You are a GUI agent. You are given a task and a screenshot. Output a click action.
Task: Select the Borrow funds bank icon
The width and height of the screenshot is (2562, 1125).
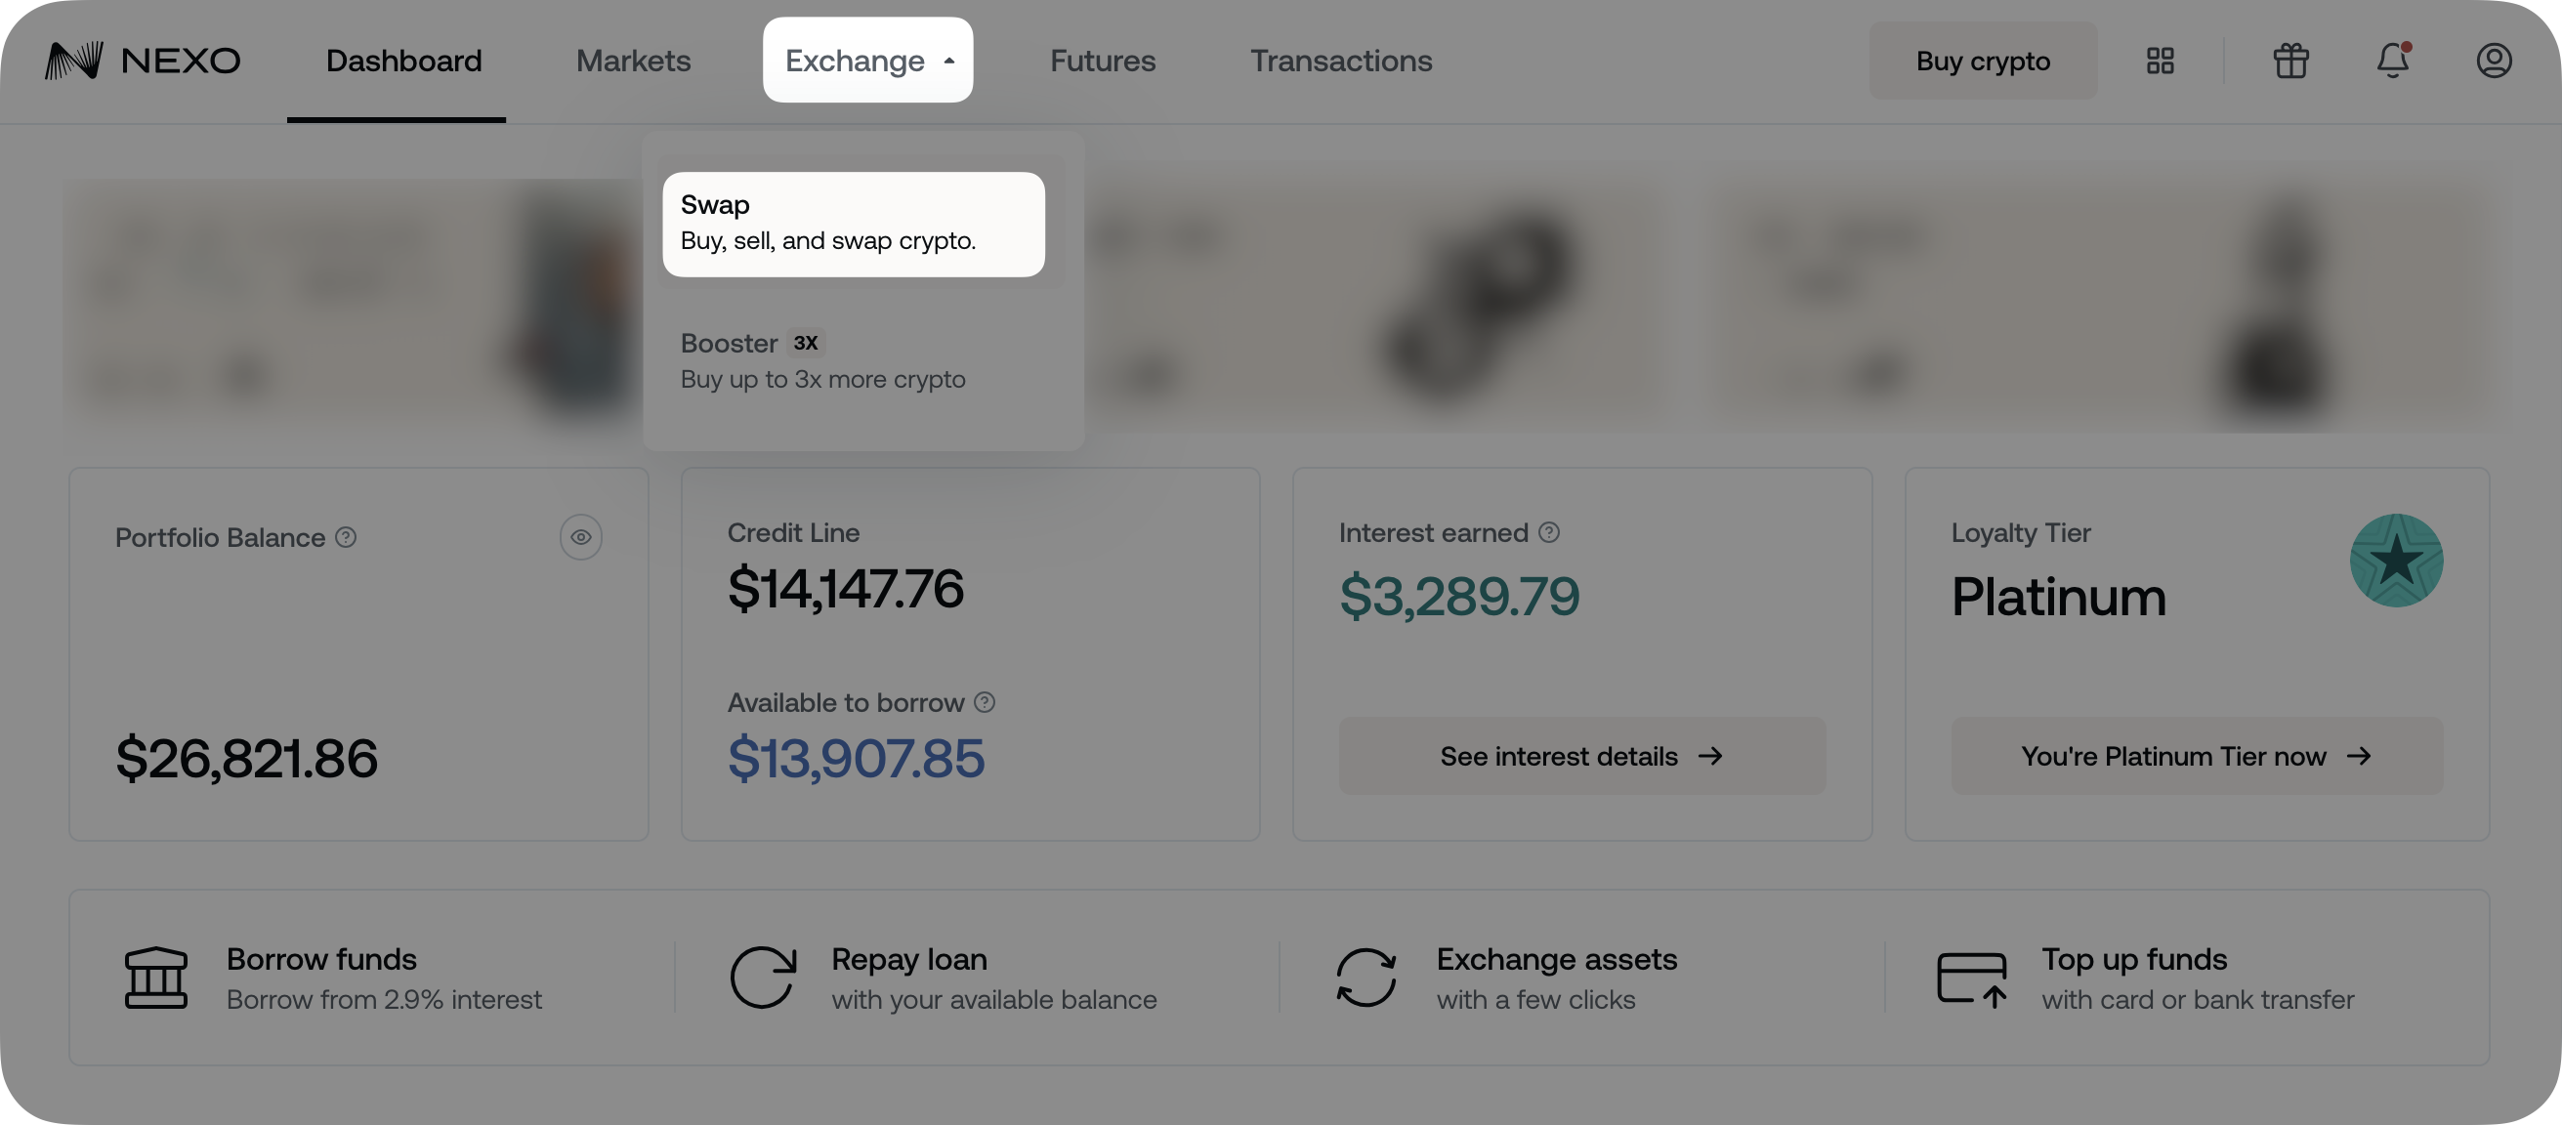point(156,977)
